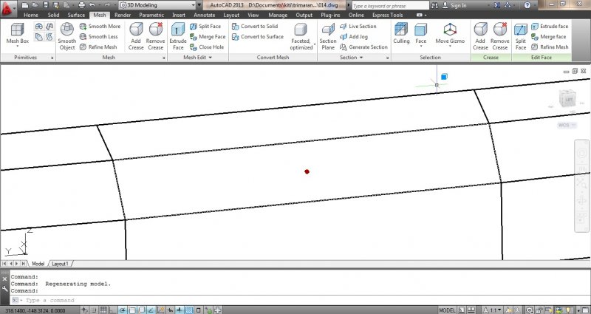Viewport: 591px width, 314px height.
Task: Expand the Mesh Edit panel
Action: pyautogui.click(x=198, y=58)
